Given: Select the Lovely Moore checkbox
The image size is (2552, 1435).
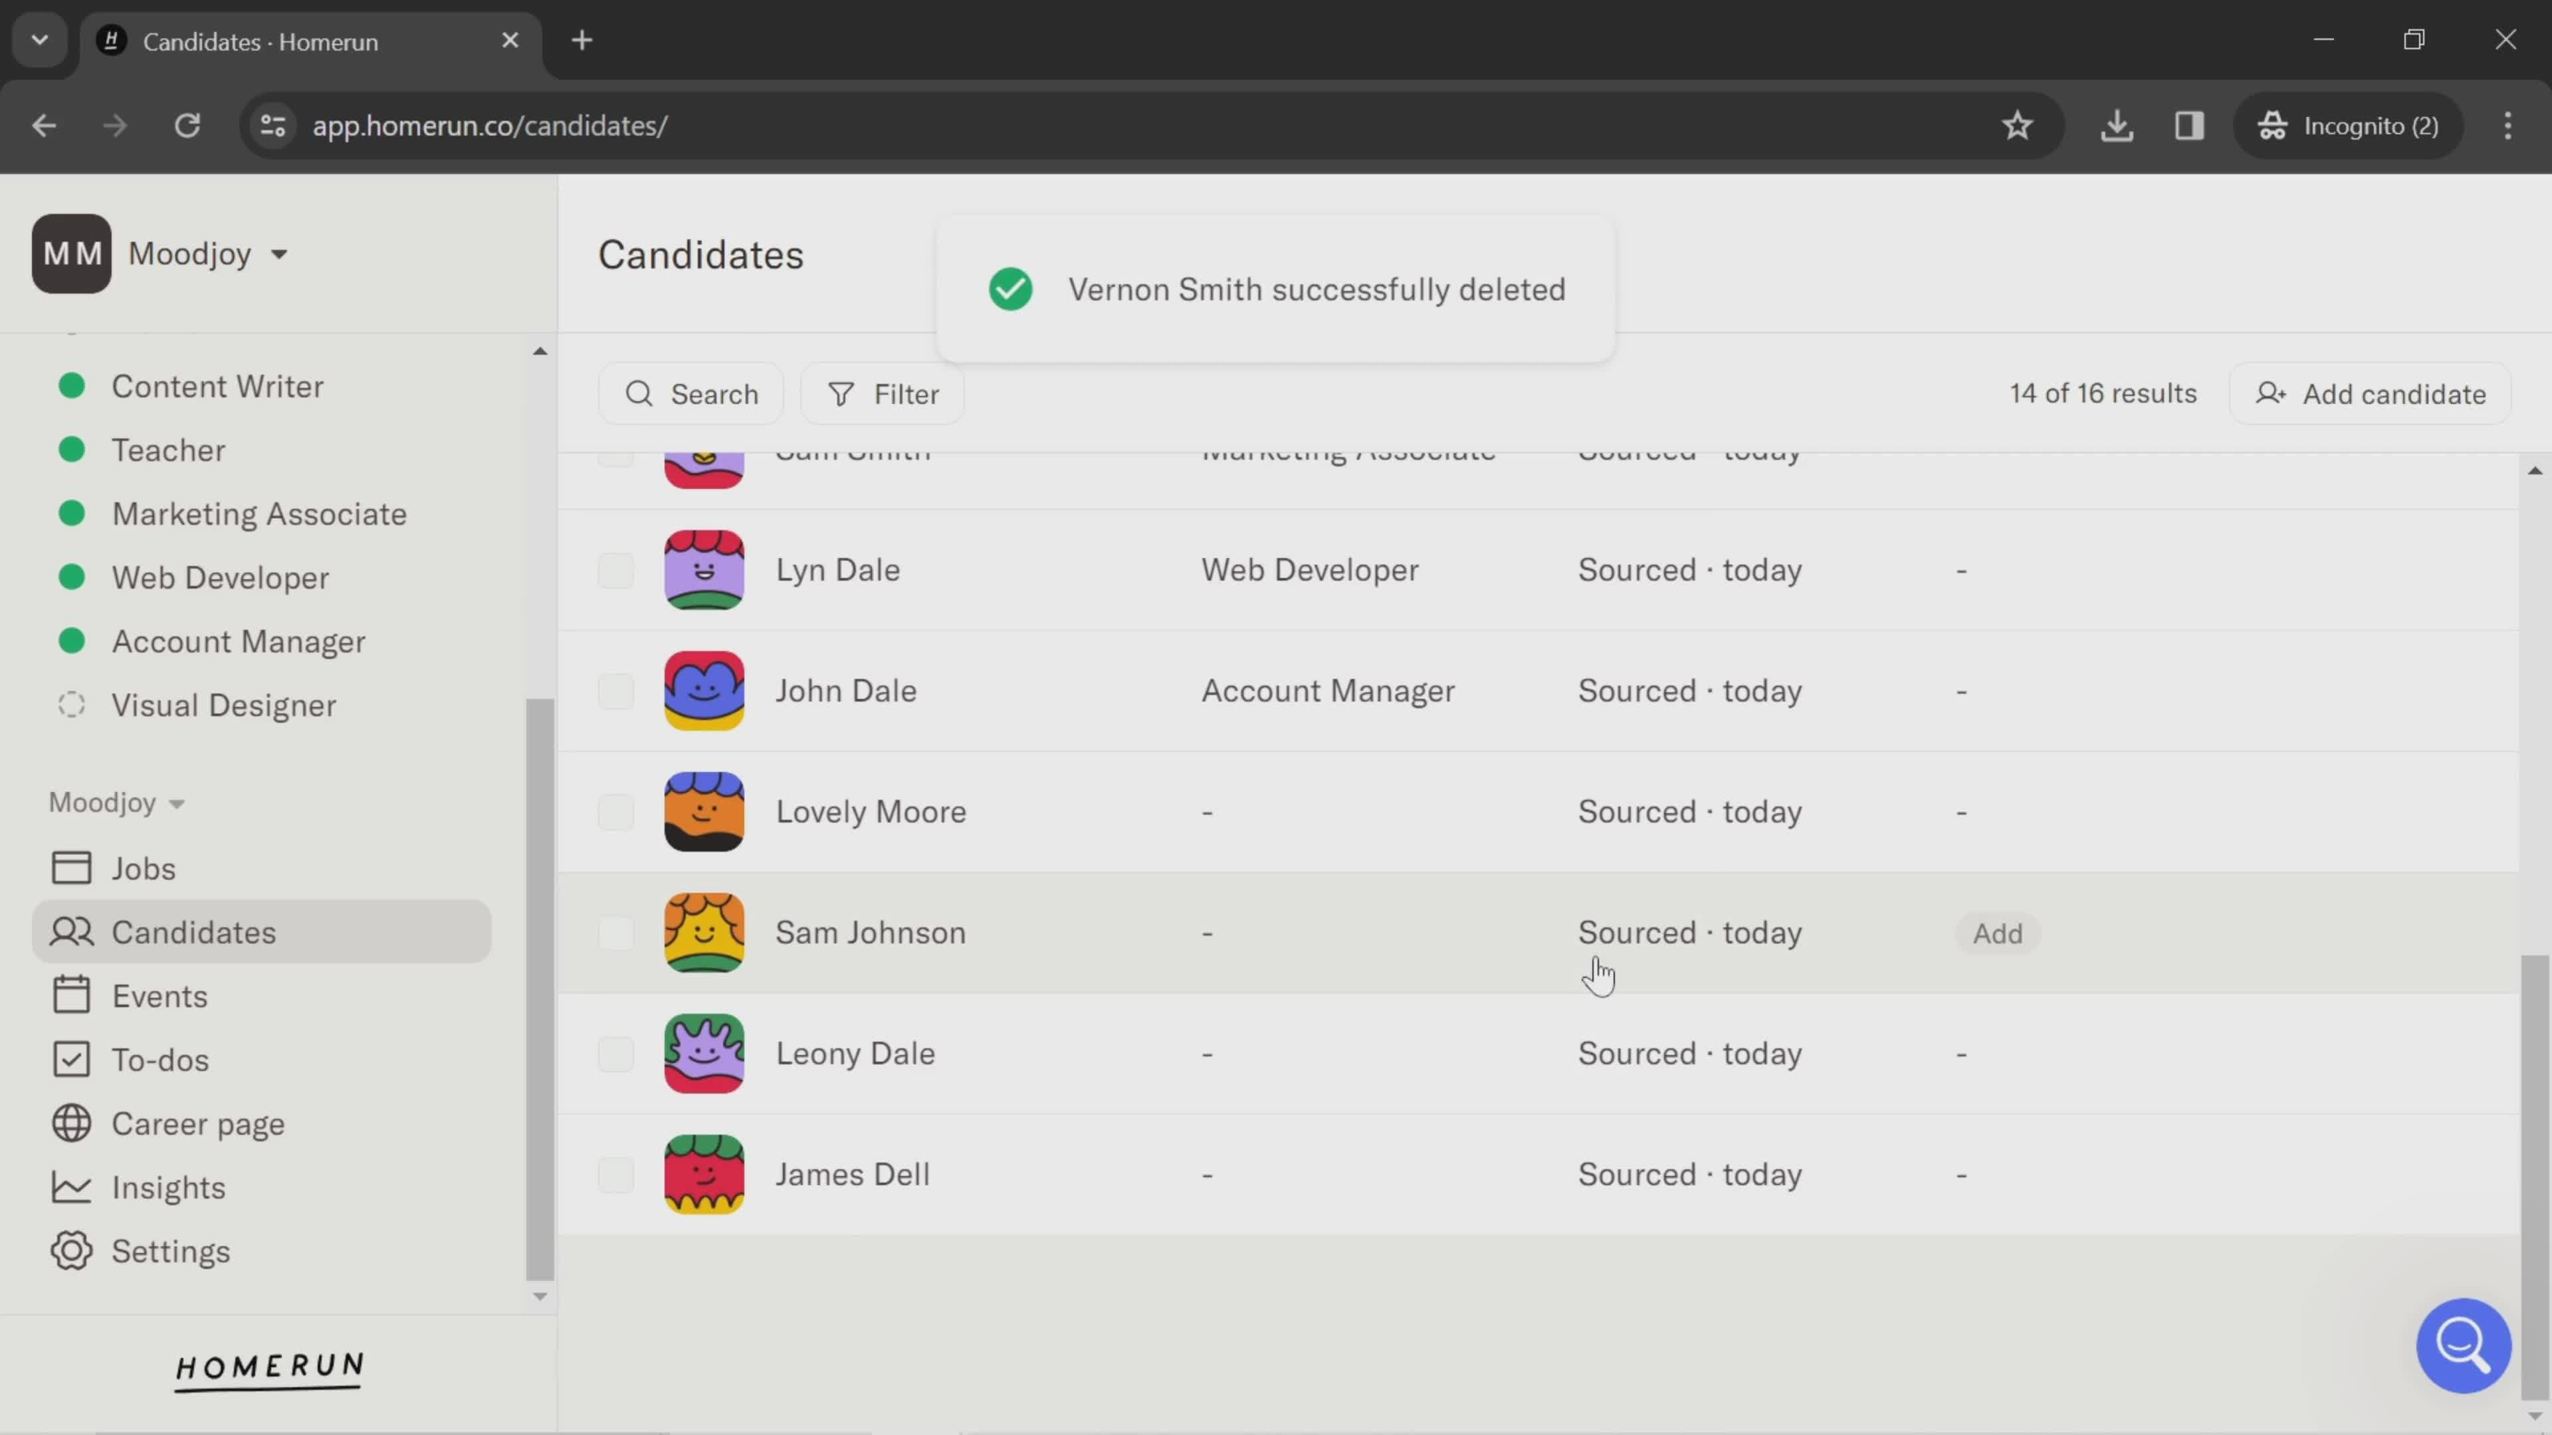Looking at the screenshot, I should [615, 812].
